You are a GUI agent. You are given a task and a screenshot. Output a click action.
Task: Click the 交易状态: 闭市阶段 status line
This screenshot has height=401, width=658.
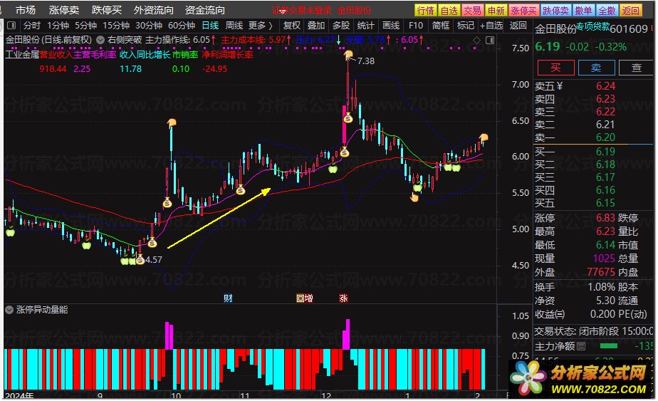pyautogui.click(x=593, y=331)
